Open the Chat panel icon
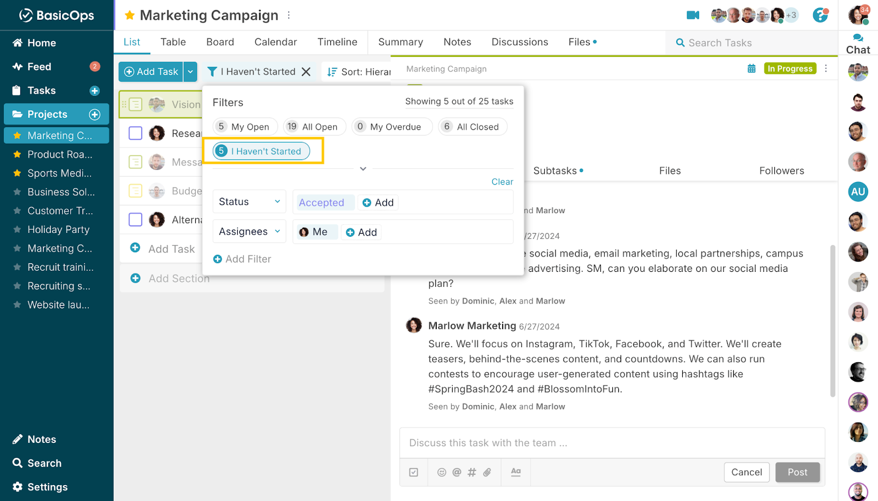The height and width of the screenshot is (501, 878). (858, 44)
